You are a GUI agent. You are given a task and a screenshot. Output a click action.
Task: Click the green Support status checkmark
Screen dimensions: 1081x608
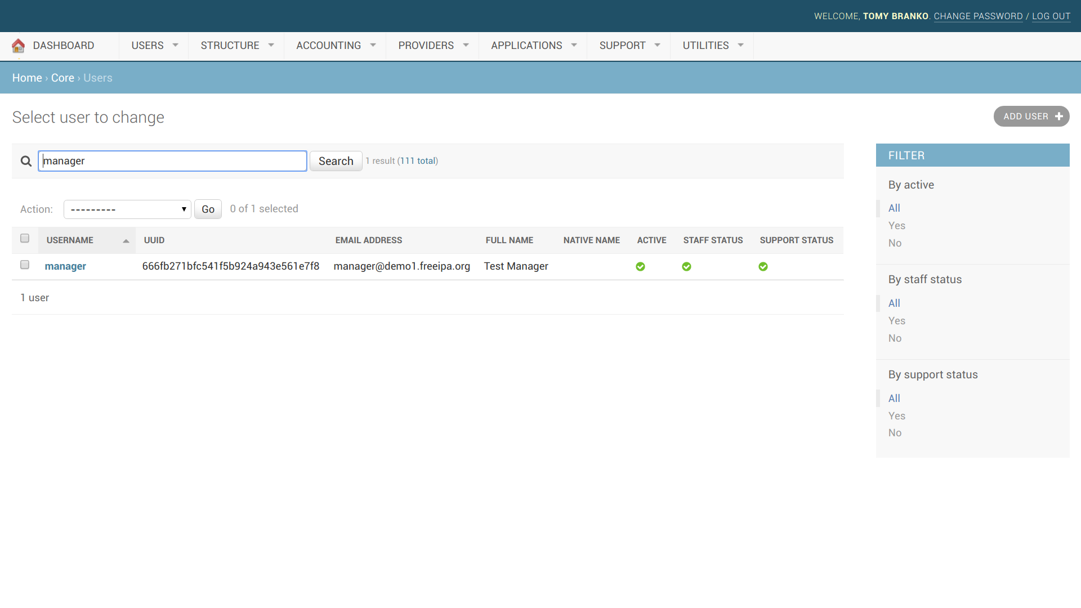[x=763, y=267]
